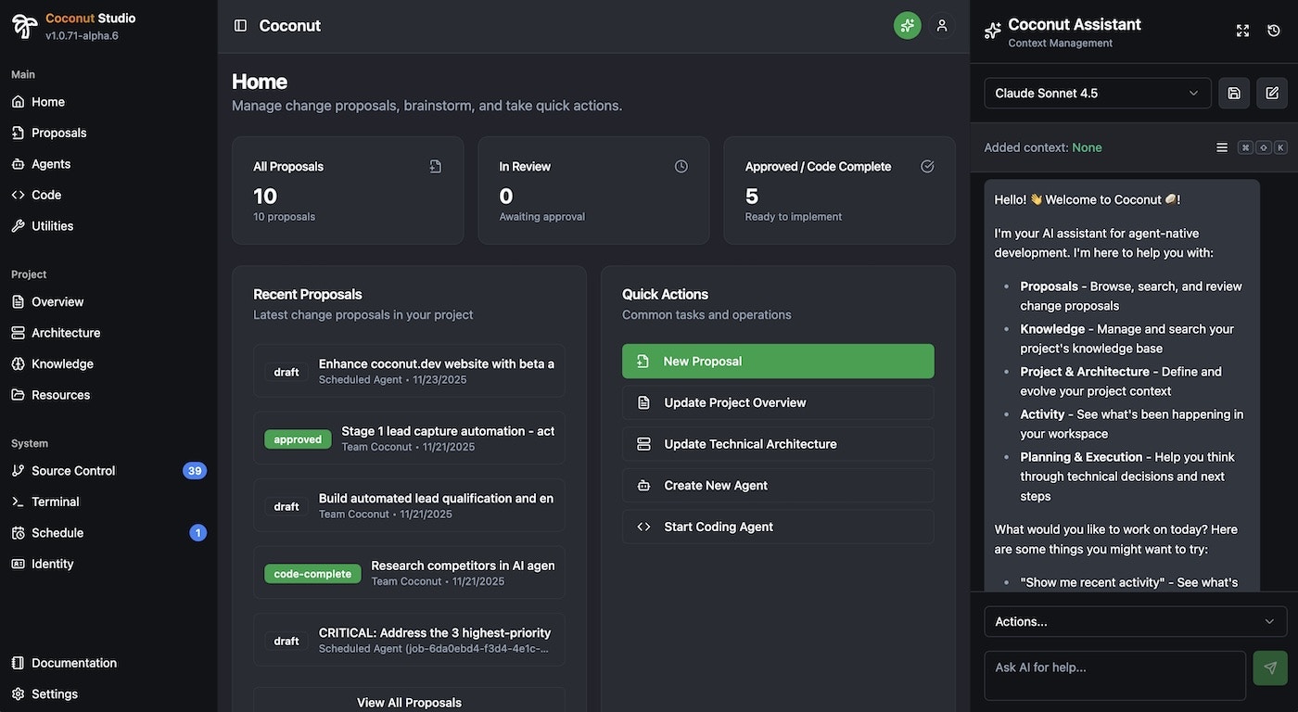Viewport: 1298px width, 712px height.
Task: Click the Schedule badge showing 1
Action: 197,533
